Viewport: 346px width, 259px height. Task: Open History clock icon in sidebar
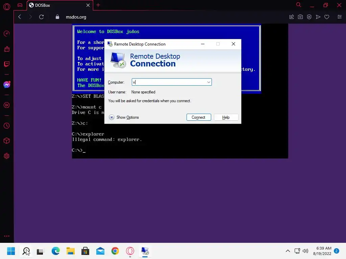pyautogui.click(x=7, y=125)
